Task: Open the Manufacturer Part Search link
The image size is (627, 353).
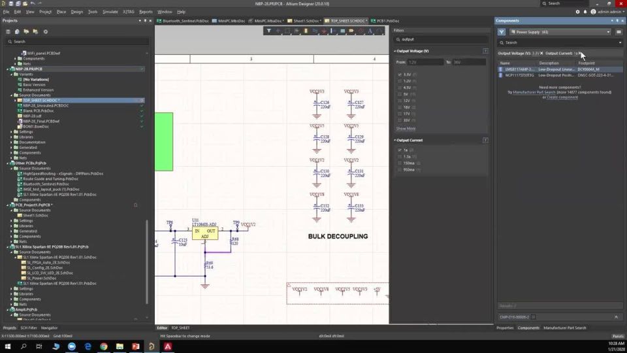Action: tap(534, 92)
